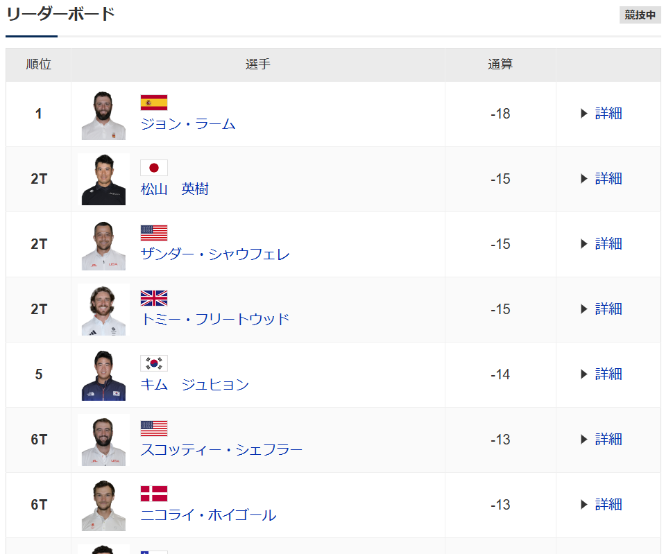This screenshot has height=554, width=664.
Task: Expand 詳細 for 松山 英樹 row
Action: click(601, 179)
